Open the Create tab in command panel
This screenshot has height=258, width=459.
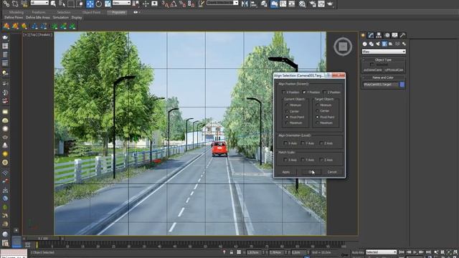[364, 35]
